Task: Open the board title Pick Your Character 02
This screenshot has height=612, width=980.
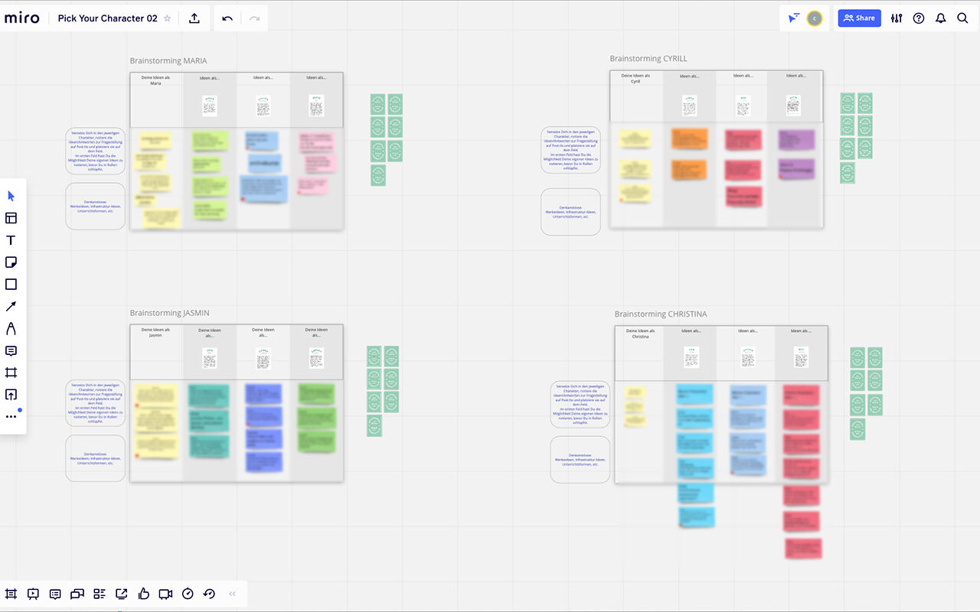Action: click(x=107, y=18)
